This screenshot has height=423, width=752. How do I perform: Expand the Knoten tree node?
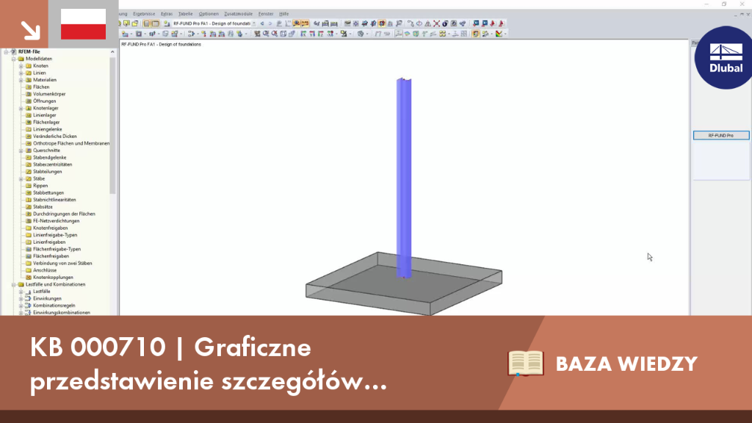21,65
